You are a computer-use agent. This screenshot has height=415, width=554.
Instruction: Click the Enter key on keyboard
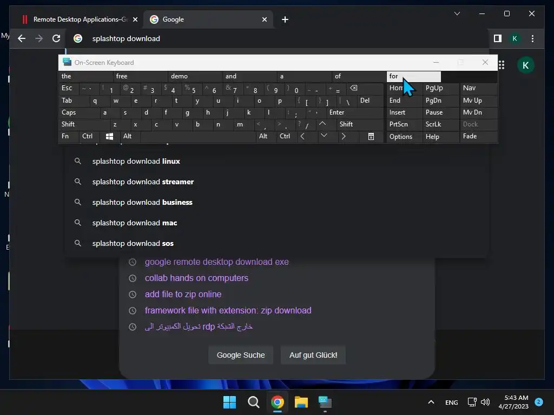coord(355,112)
